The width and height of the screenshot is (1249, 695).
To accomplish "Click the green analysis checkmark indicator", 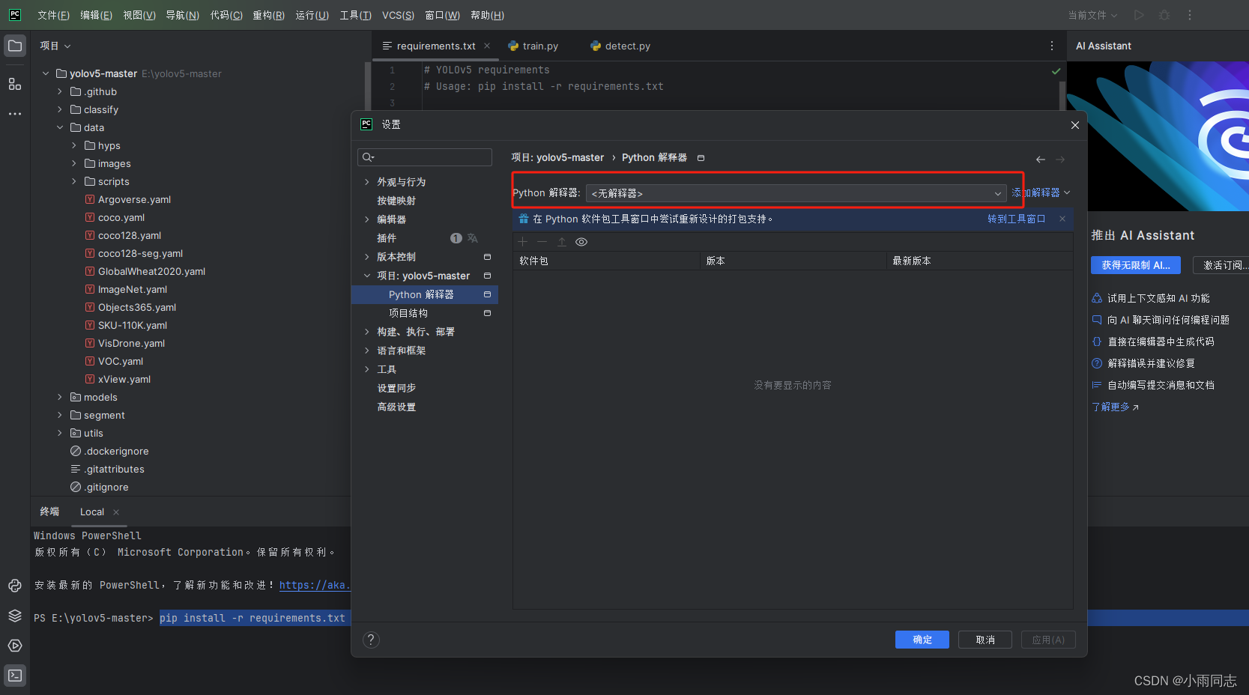I will coord(1056,71).
